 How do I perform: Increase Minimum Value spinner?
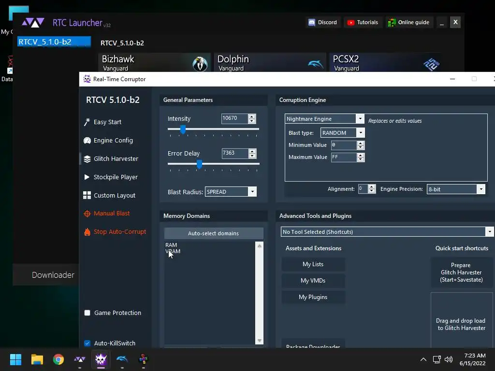pyautogui.click(x=361, y=143)
